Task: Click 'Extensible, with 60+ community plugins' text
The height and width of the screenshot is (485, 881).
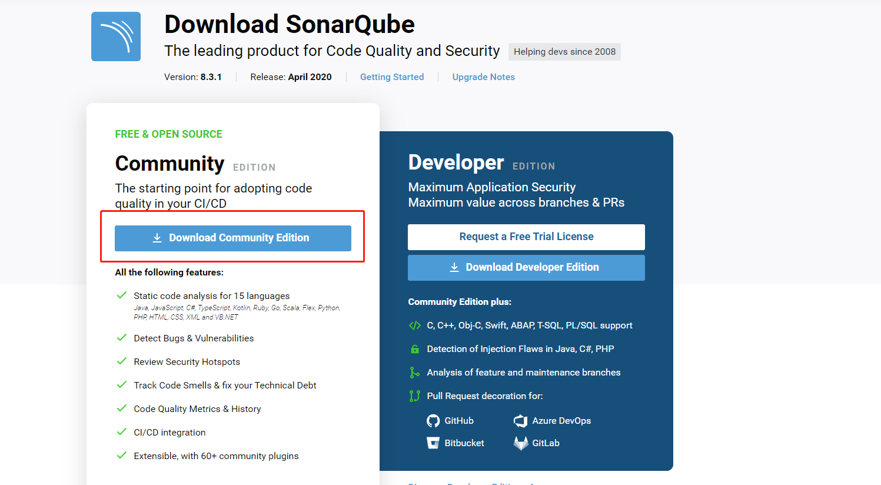Action: tap(216, 456)
